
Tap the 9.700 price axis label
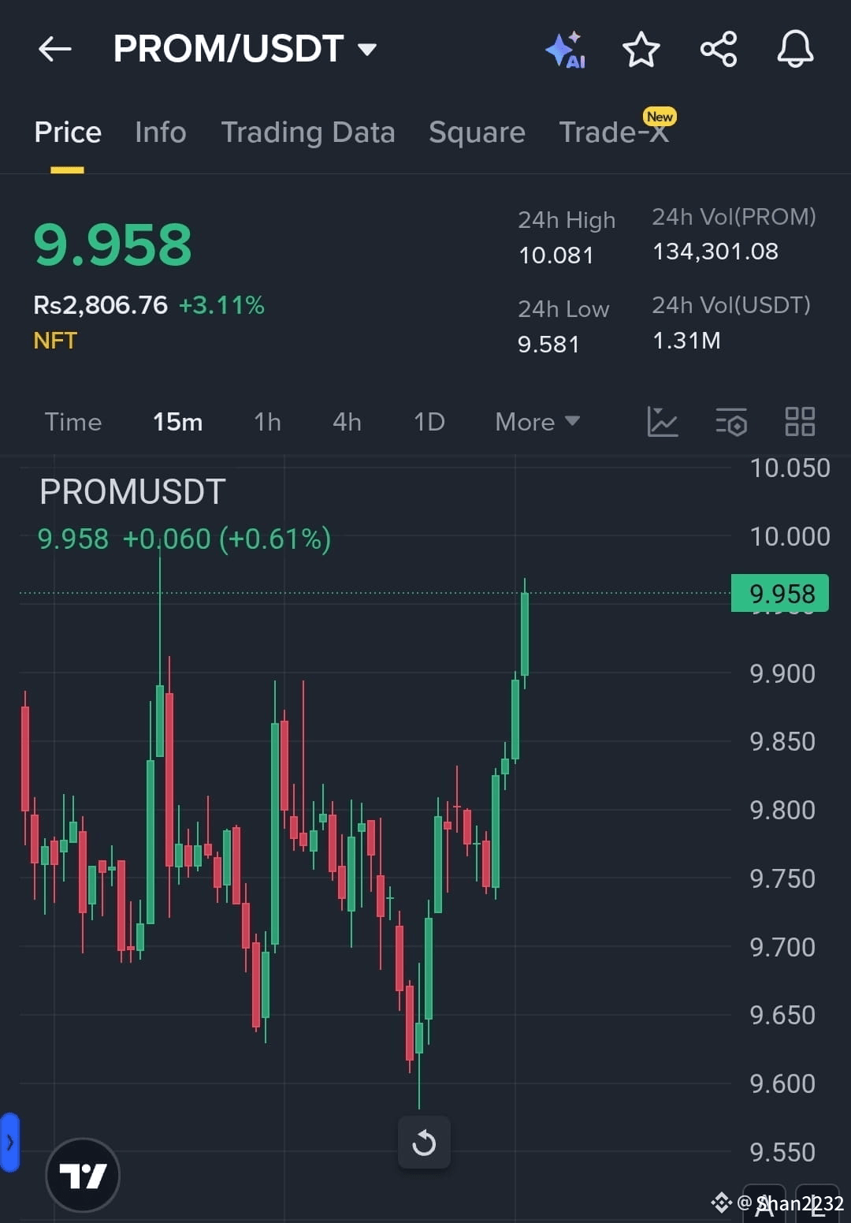click(x=782, y=947)
